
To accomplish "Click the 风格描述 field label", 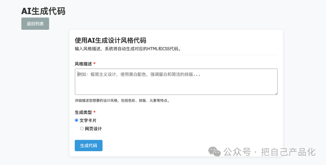I will [x=83, y=64].
